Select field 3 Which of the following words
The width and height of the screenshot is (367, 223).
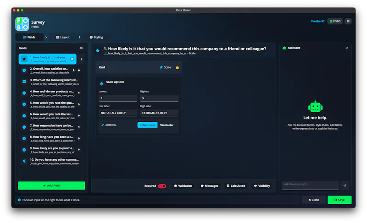click(x=51, y=82)
